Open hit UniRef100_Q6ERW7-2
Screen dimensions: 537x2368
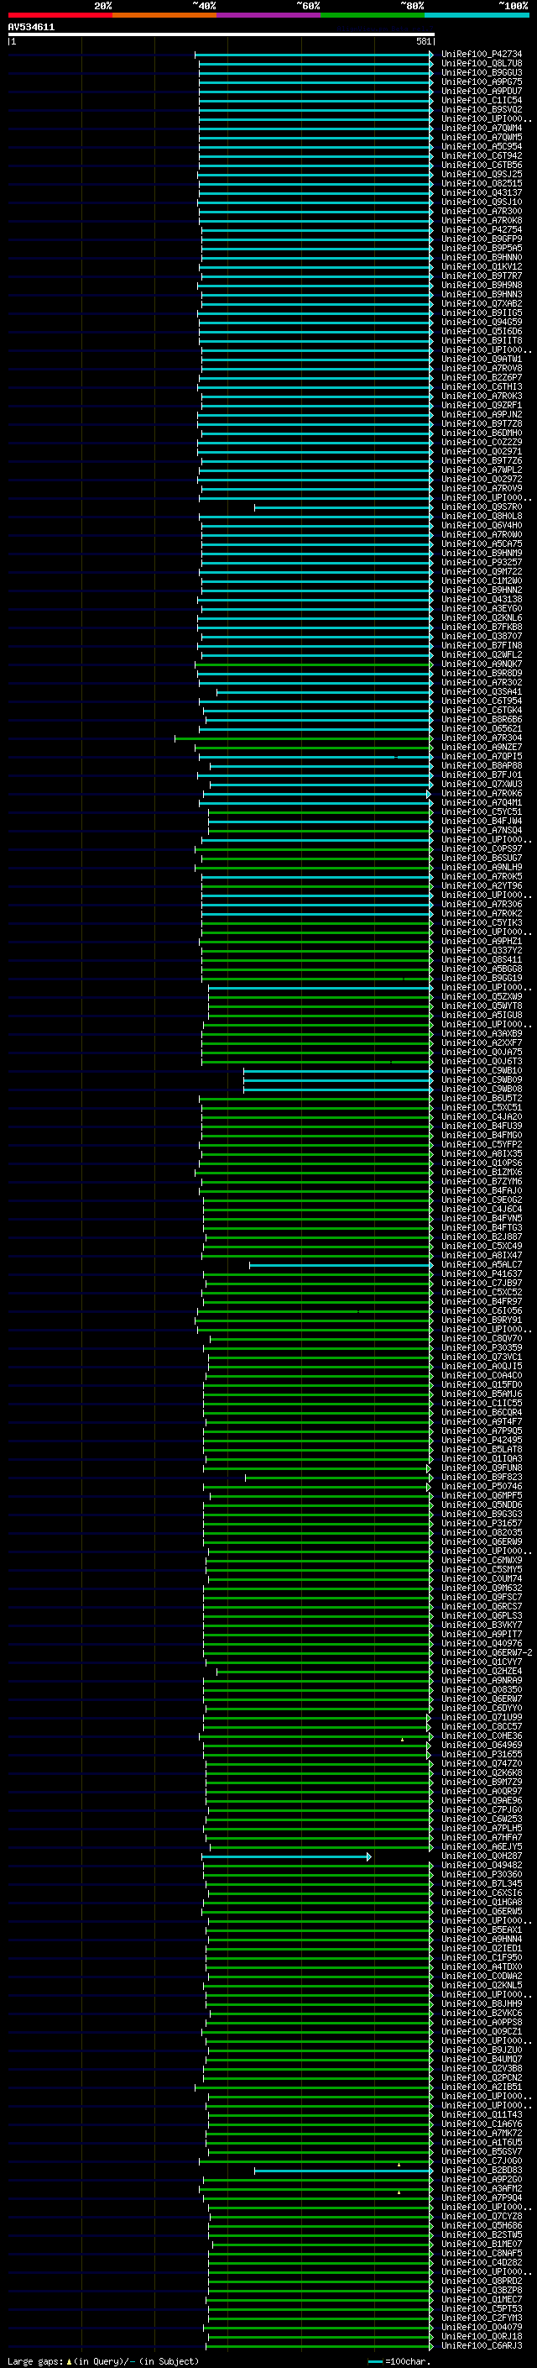point(487,1653)
